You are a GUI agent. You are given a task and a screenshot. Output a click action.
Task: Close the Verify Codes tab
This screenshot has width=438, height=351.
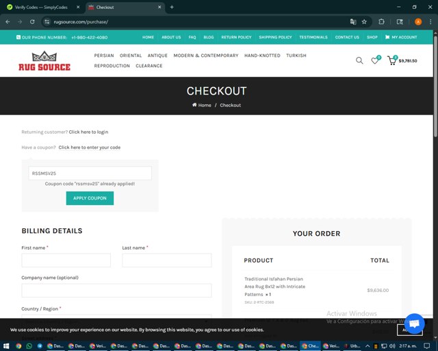tap(78, 8)
